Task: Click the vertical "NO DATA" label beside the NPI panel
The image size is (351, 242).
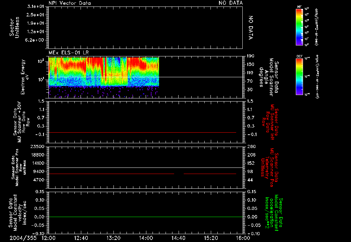Action: coord(251,28)
